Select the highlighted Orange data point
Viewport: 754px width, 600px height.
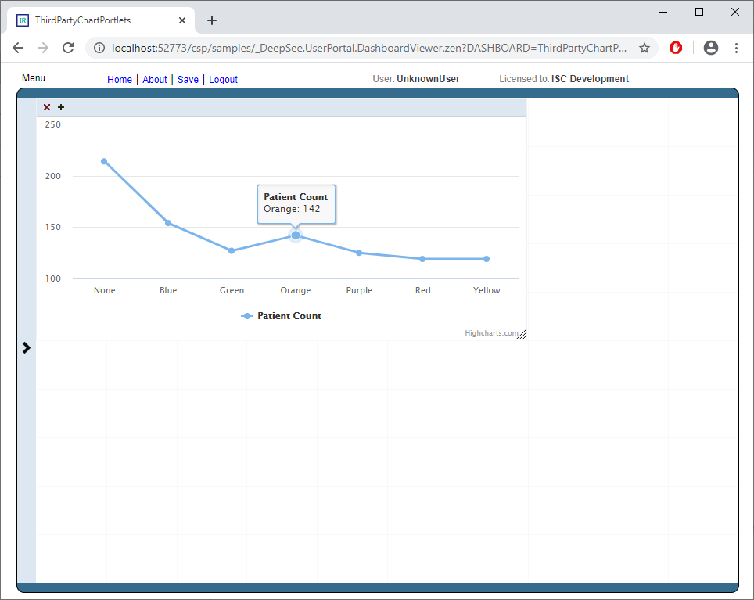[x=296, y=235]
